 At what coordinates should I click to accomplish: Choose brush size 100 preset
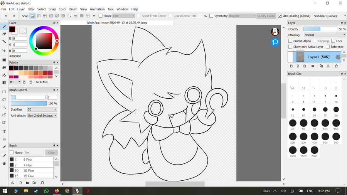click(325, 124)
